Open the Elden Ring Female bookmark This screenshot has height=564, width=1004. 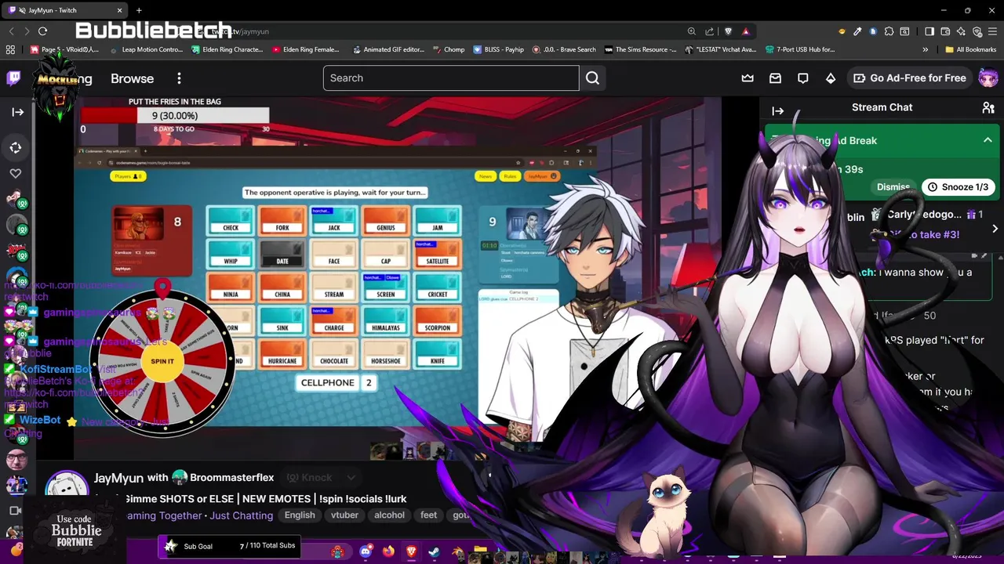(x=306, y=49)
